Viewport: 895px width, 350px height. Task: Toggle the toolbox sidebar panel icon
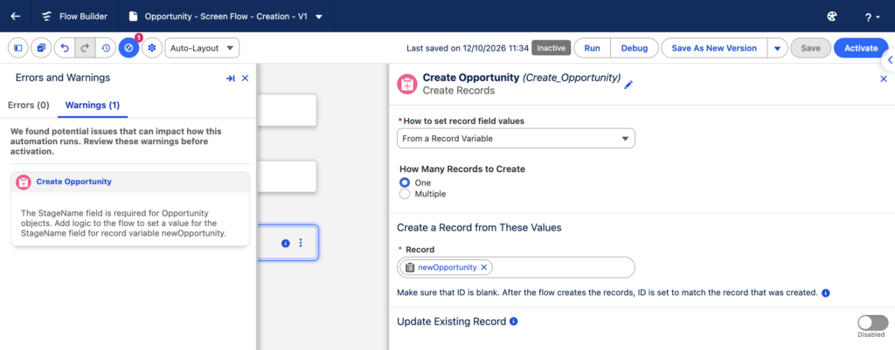18,48
